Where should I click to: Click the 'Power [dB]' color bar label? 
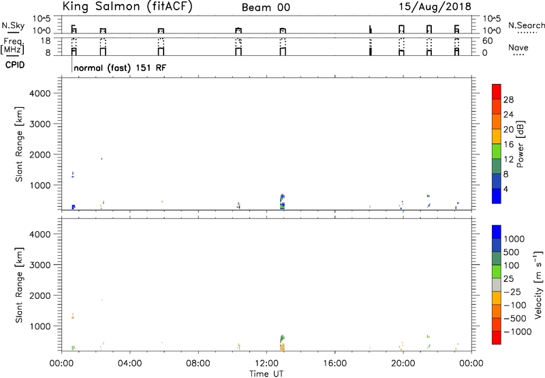520,144
